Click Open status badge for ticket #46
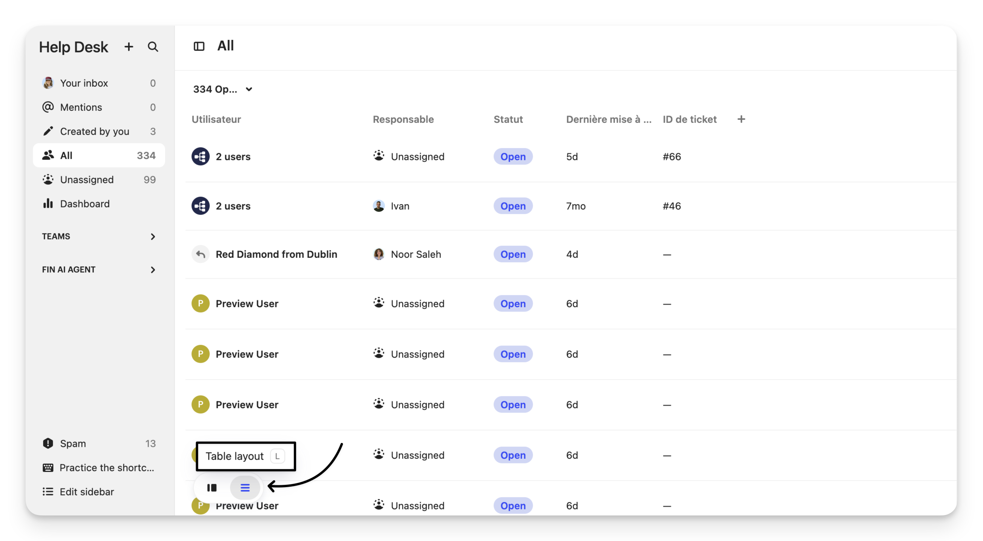Image resolution: width=983 pixels, height=541 pixels. [512, 206]
